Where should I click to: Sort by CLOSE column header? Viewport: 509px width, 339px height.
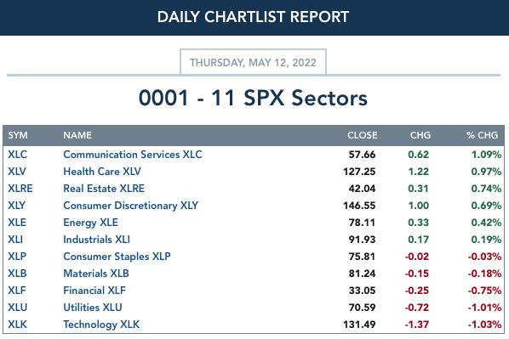click(363, 135)
